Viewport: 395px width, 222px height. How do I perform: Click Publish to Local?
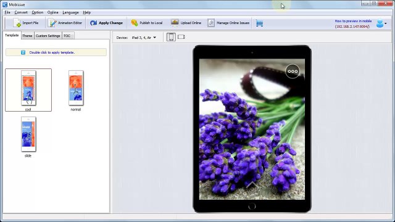[x=147, y=23]
